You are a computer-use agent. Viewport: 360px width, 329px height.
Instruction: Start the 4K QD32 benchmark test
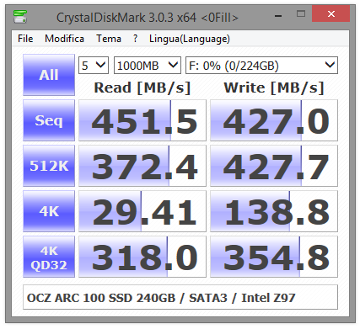[x=49, y=257]
